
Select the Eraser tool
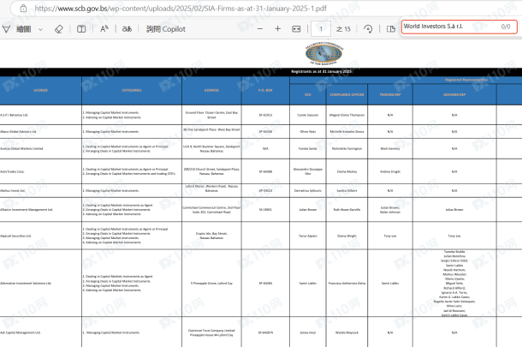58,29
